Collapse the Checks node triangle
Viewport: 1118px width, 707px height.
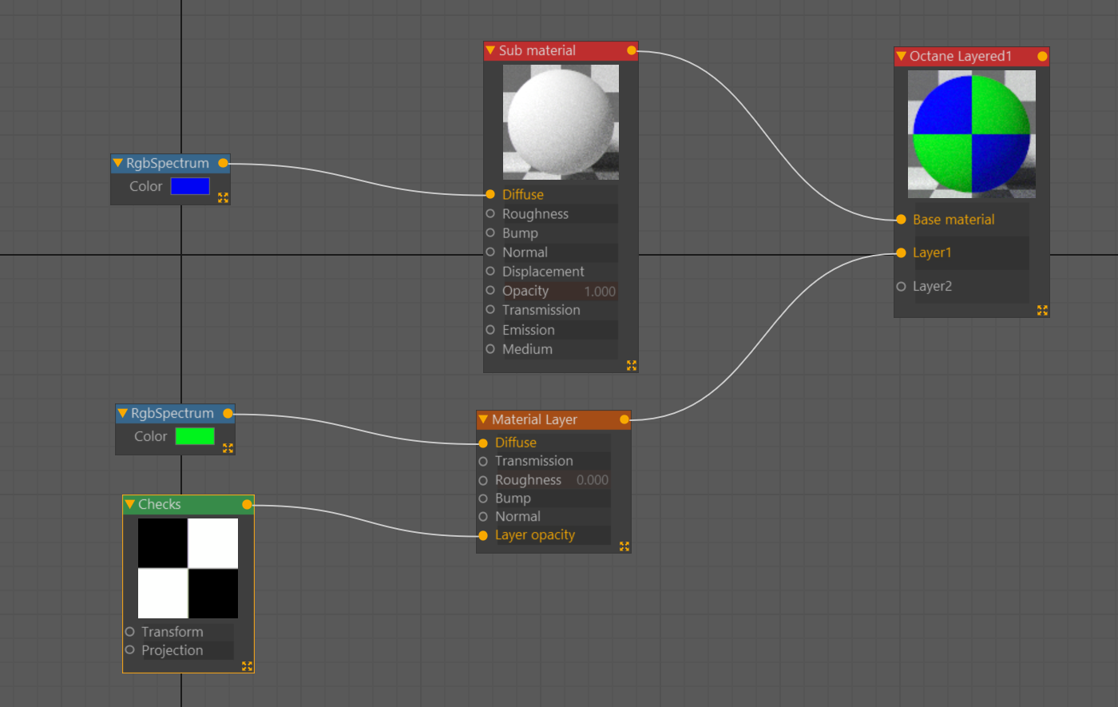pyautogui.click(x=129, y=504)
